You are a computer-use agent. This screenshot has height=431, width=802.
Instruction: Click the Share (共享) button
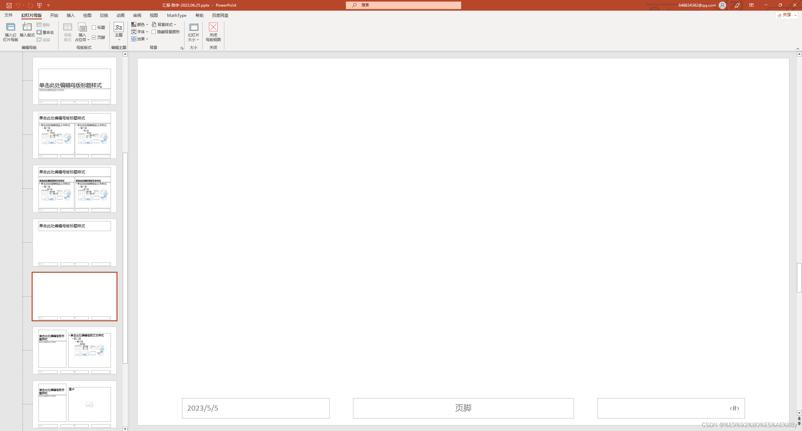[787, 15]
